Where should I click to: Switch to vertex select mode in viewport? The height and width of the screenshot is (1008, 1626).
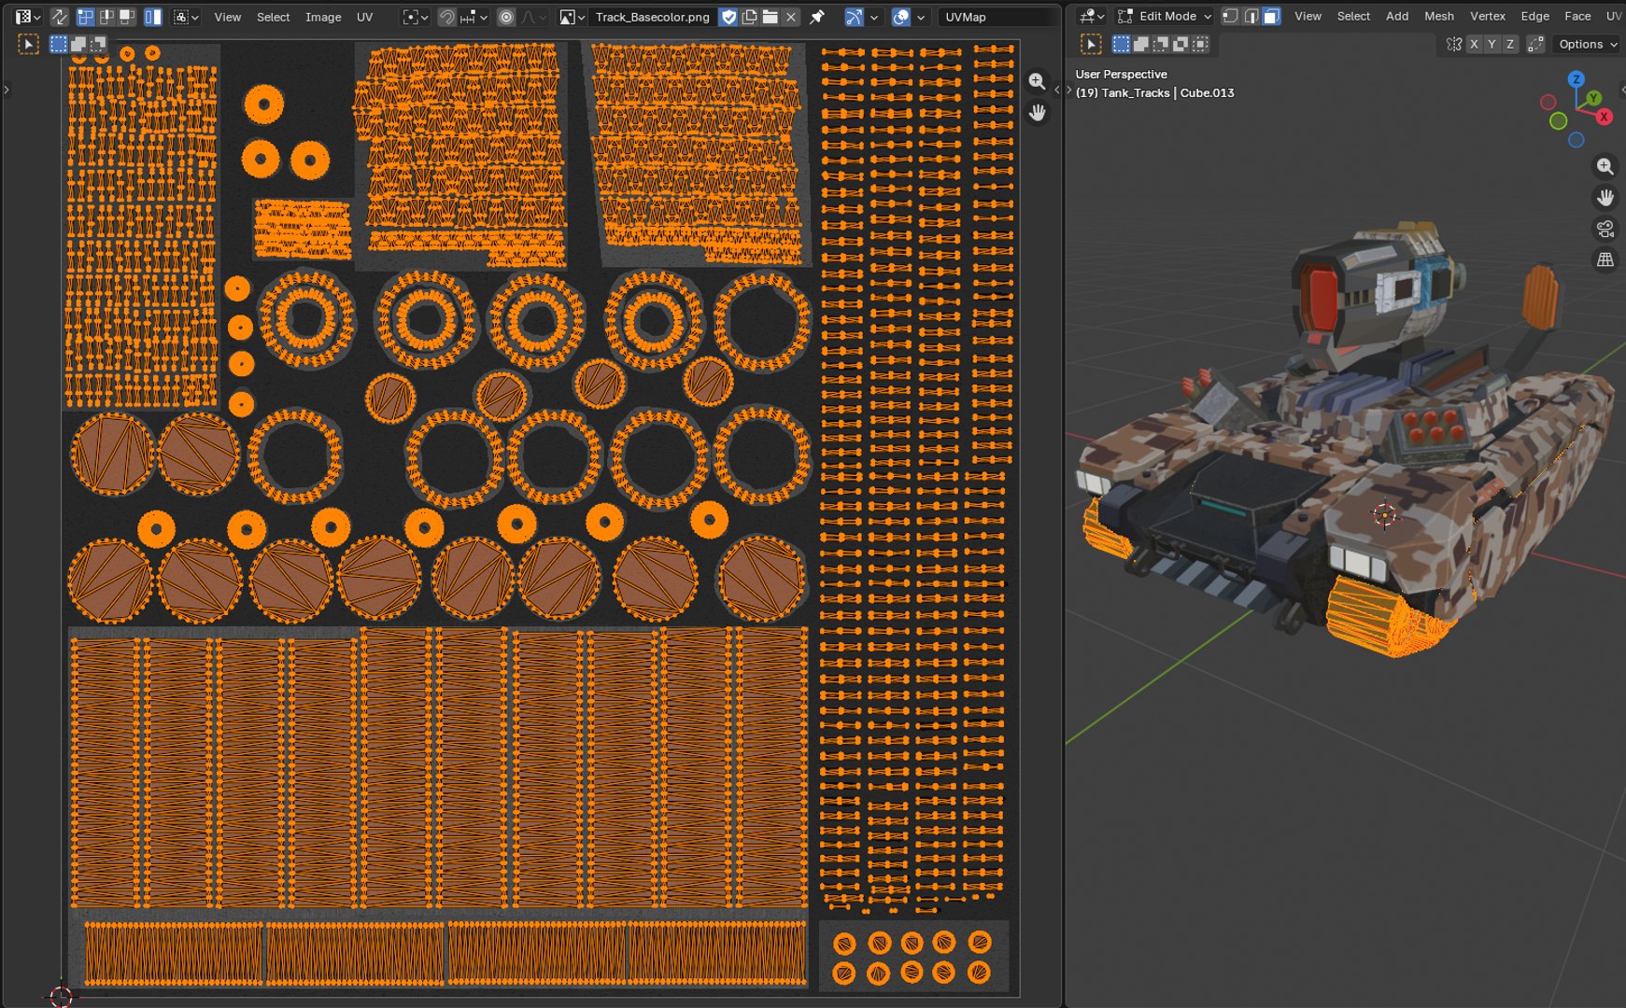1230,16
